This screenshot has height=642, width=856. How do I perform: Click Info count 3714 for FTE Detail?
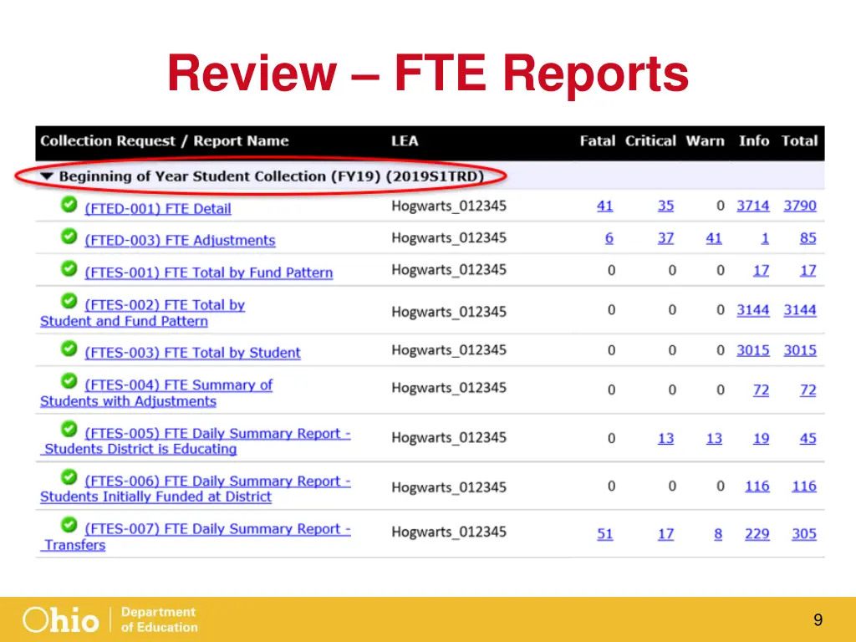753,206
